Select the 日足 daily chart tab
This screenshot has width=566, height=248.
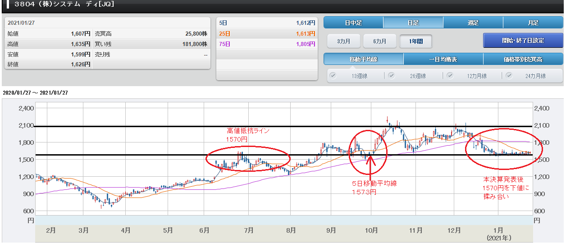click(x=413, y=23)
